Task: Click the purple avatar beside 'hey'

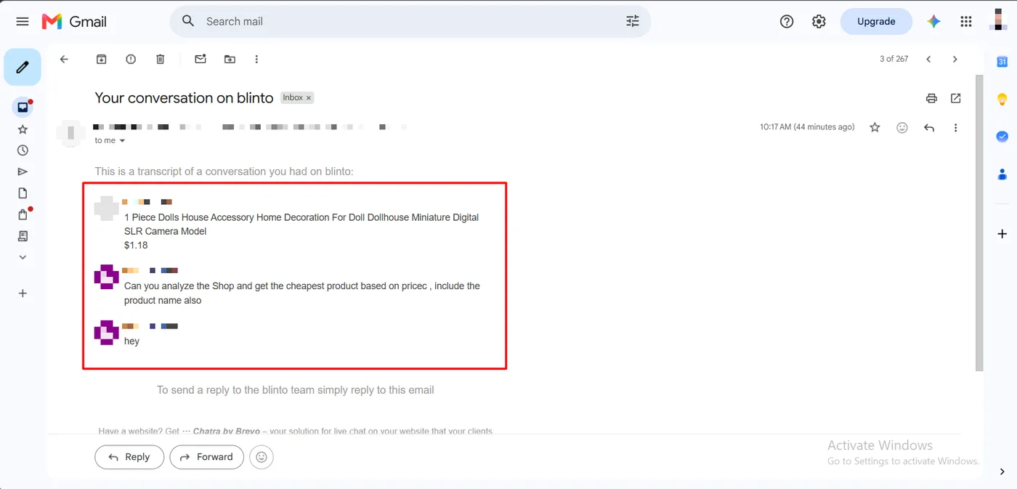Action: point(107,332)
